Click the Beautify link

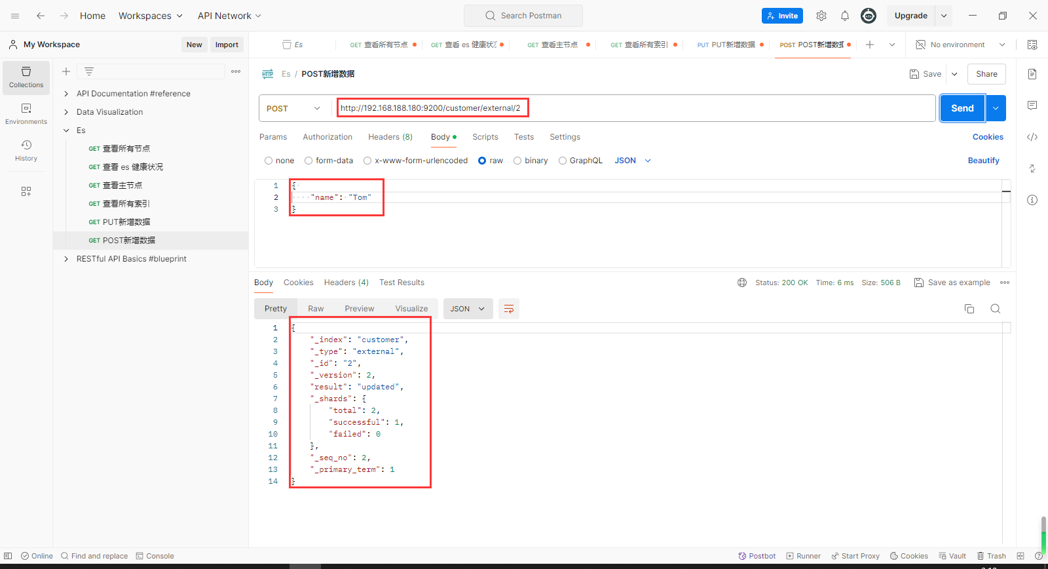(983, 161)
